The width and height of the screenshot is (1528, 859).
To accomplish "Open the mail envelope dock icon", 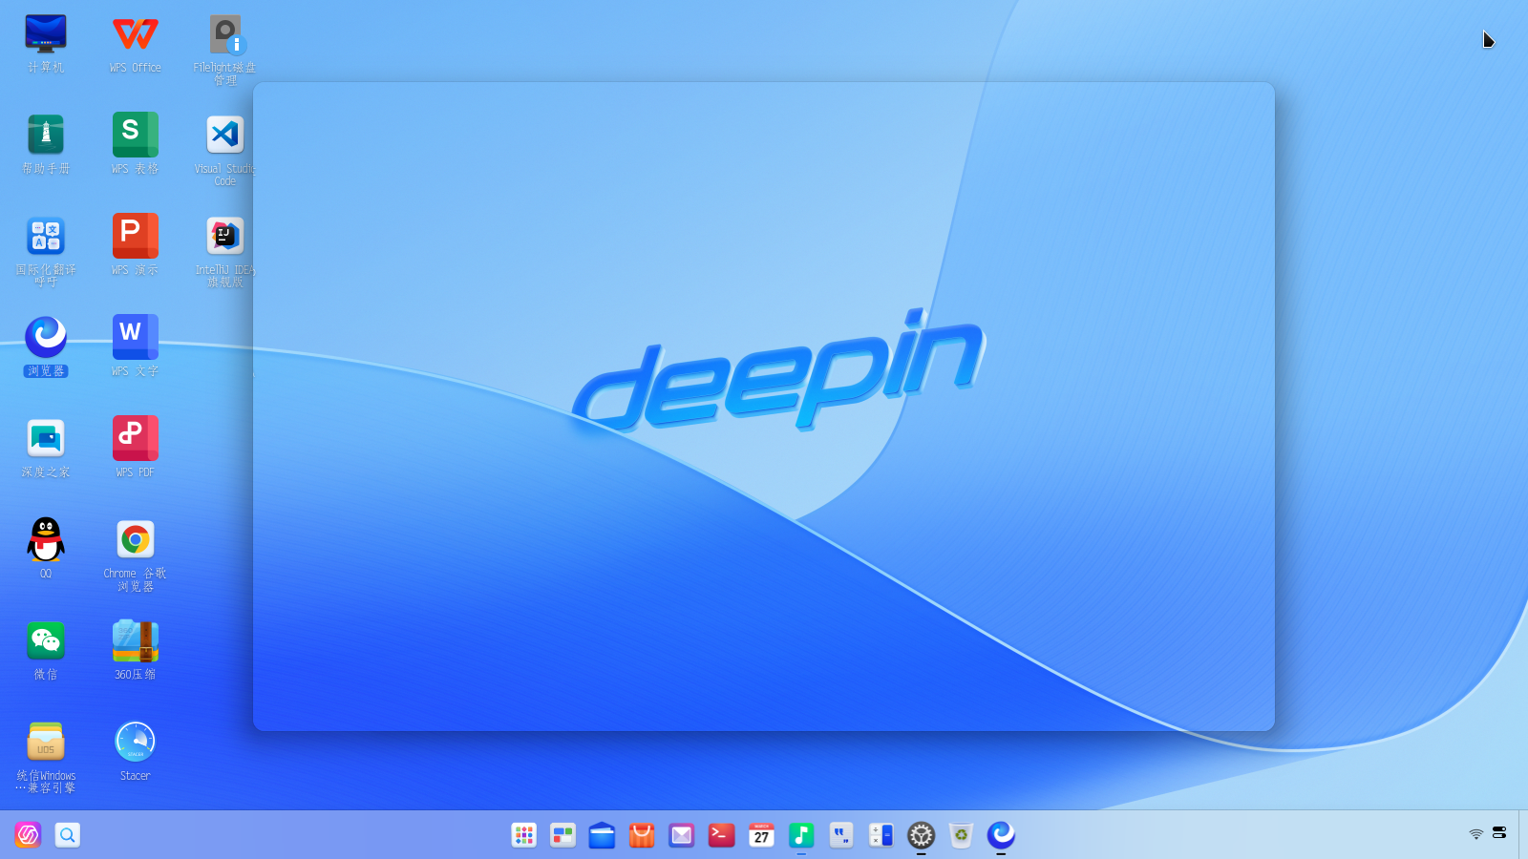I will (x=682, y=835).
